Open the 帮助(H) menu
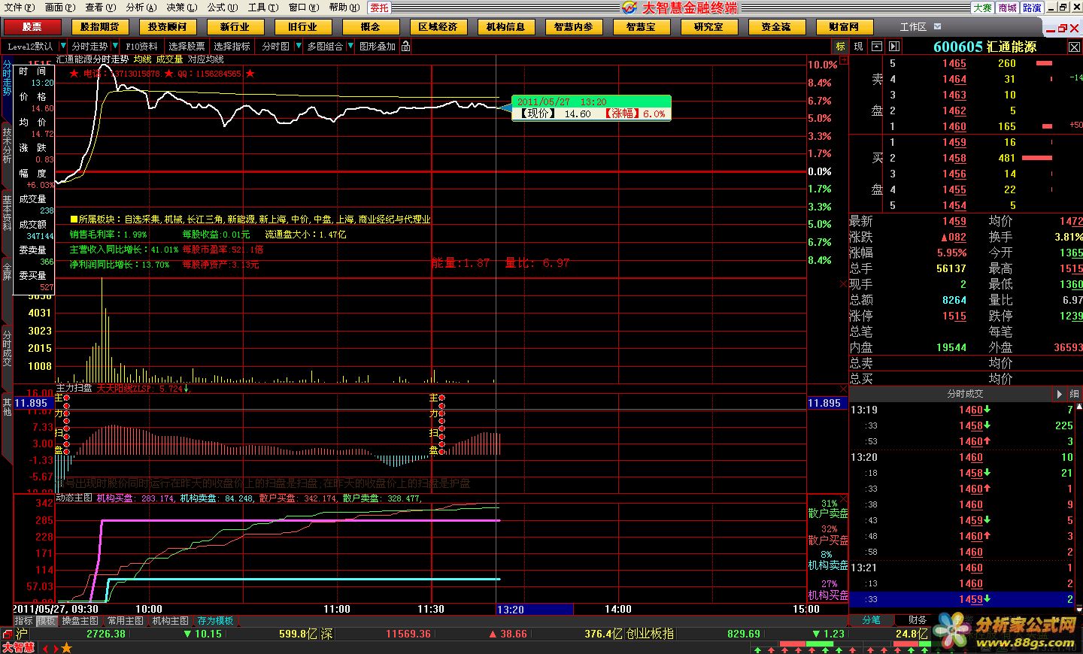Image resolution: width=1083 pixels, height=654 pixels. [344, 8]
